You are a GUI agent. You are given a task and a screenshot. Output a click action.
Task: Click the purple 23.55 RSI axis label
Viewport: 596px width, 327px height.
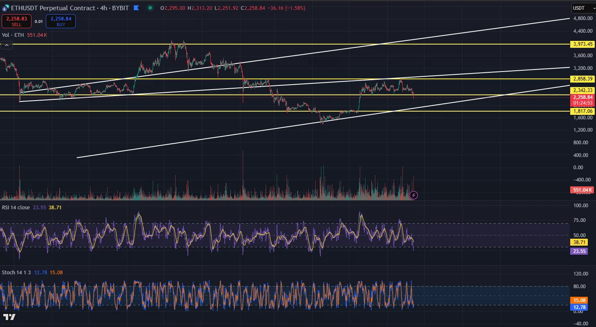click(x=579, y=251)
